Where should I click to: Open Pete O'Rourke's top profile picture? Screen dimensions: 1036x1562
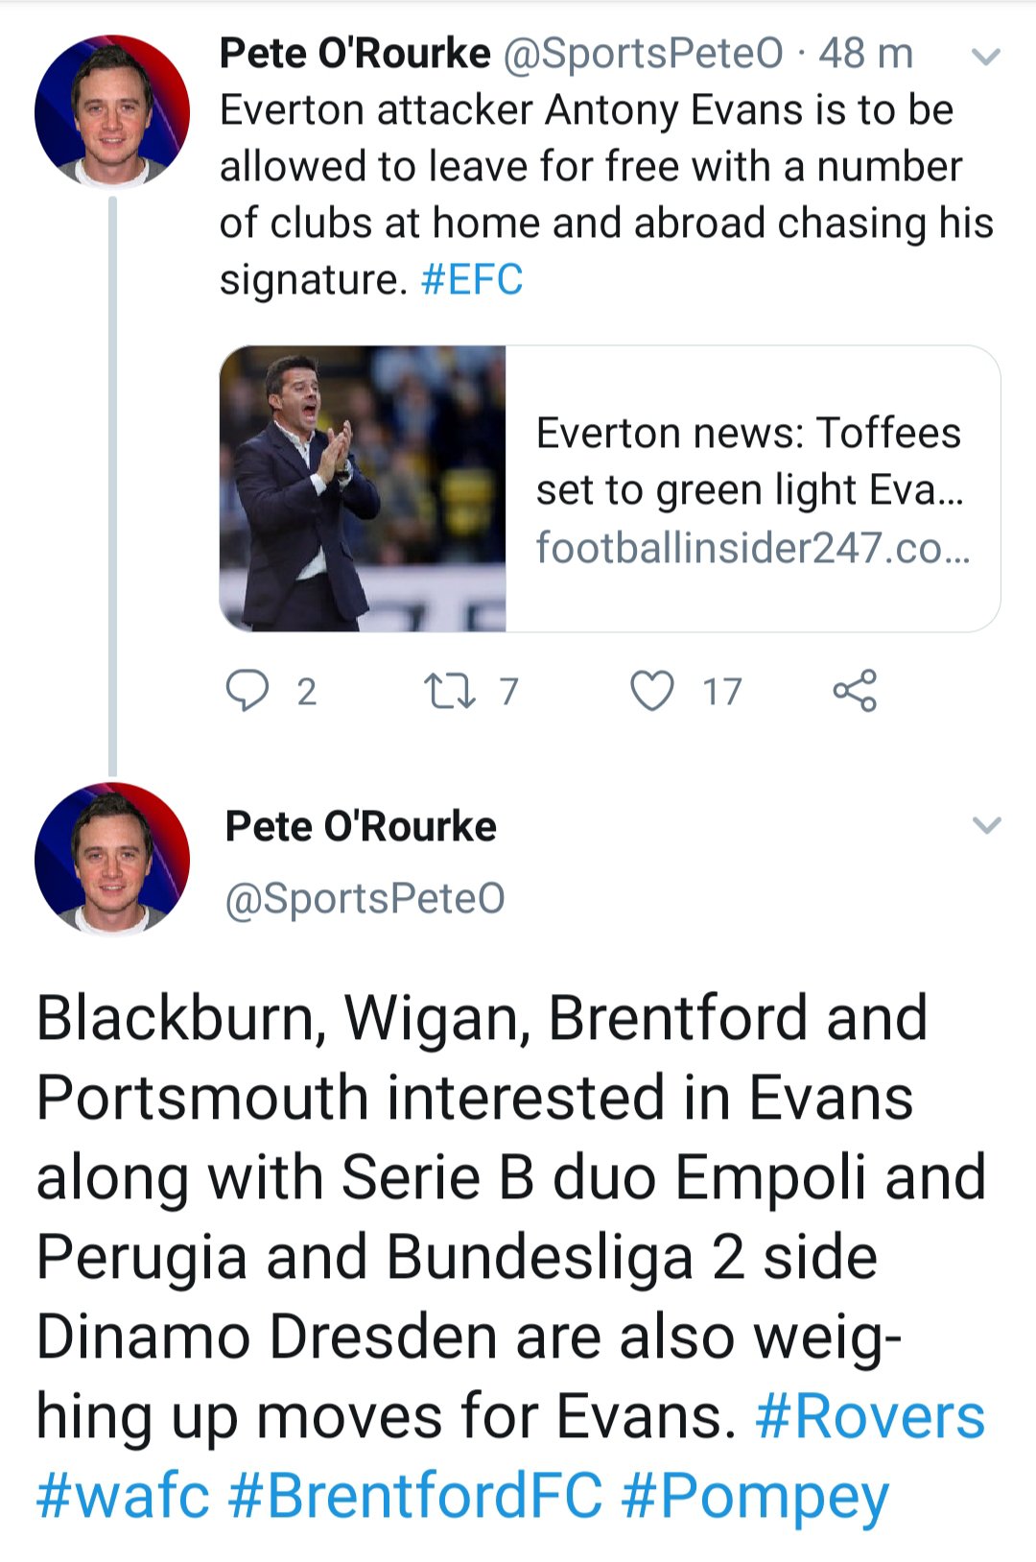coord(112,111)
